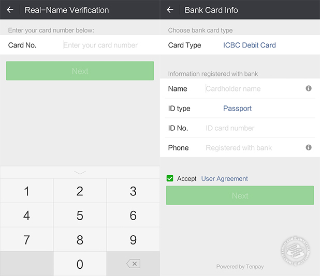This screenshot has width=320, height=276.
Task: Toggle the Accept agreement checkbox
Action: pos(170,178)
